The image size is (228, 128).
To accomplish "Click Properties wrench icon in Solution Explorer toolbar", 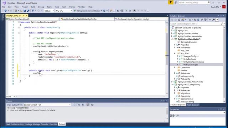I will coord(213,20).
